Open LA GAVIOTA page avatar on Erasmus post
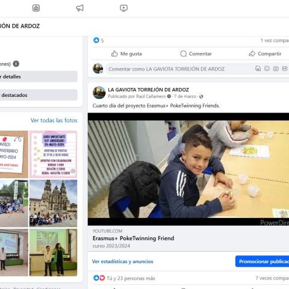 (99, 93)
